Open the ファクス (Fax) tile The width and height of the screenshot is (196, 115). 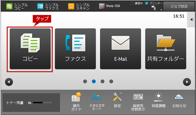coord(76,49)
